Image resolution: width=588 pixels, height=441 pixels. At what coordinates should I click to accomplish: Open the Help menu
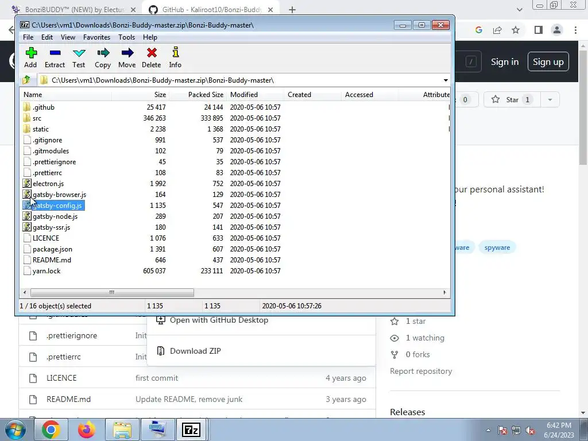150,37
